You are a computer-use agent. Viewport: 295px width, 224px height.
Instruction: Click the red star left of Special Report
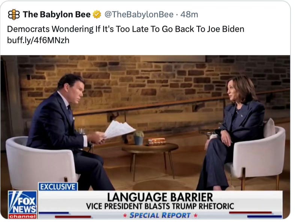pos(125,216)
